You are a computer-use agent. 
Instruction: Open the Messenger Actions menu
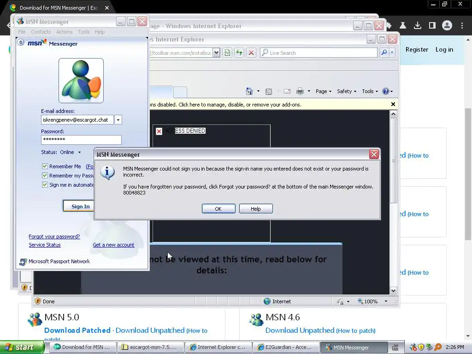(x=65, y=32)
